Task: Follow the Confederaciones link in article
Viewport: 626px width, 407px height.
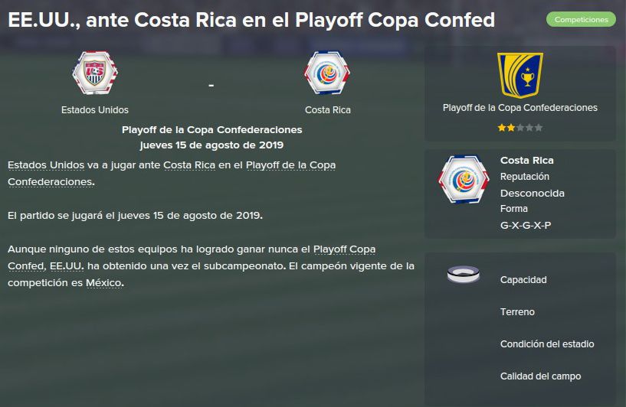Action: (51, 182)
